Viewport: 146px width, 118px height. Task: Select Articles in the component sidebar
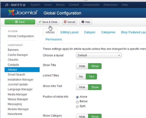[x=22, y=70]
